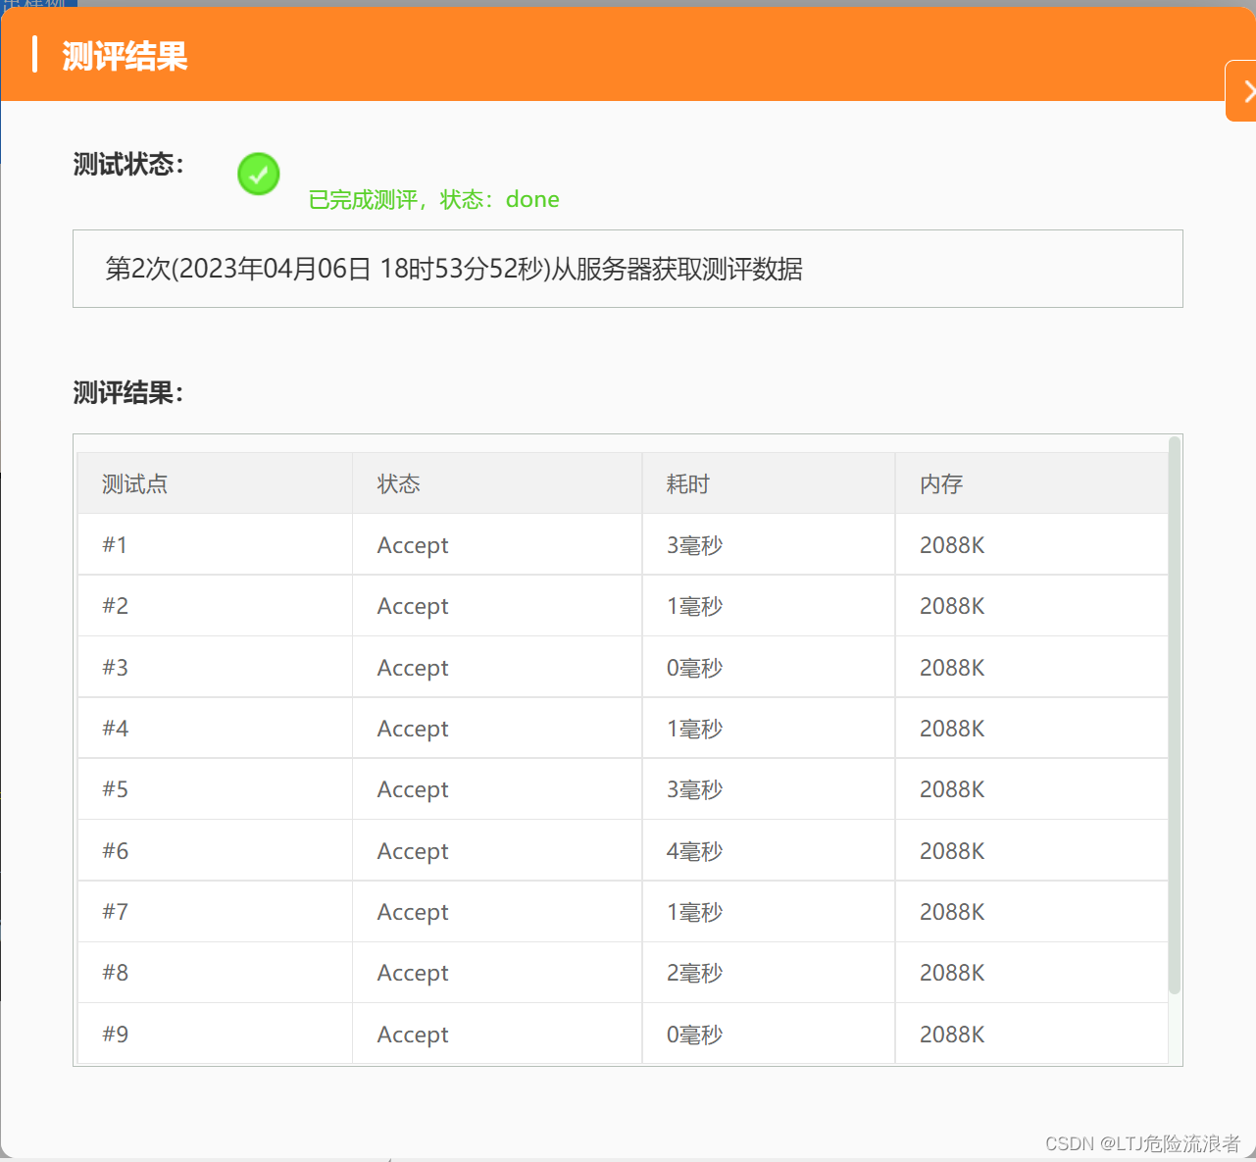Image resolution: width=1256 pixels, height=1162 pixels.
Task: Click the 测评结果 section label above table
Action: click(x=128, y=392)
